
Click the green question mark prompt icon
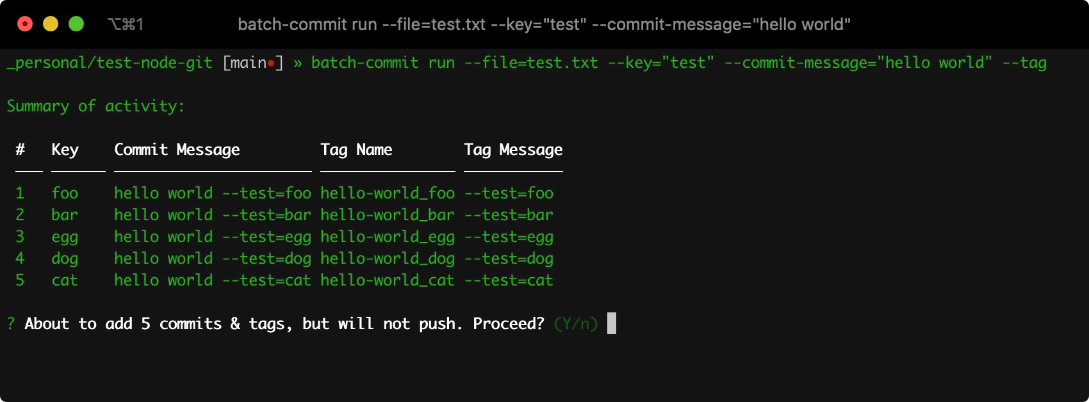pos(11,324)
